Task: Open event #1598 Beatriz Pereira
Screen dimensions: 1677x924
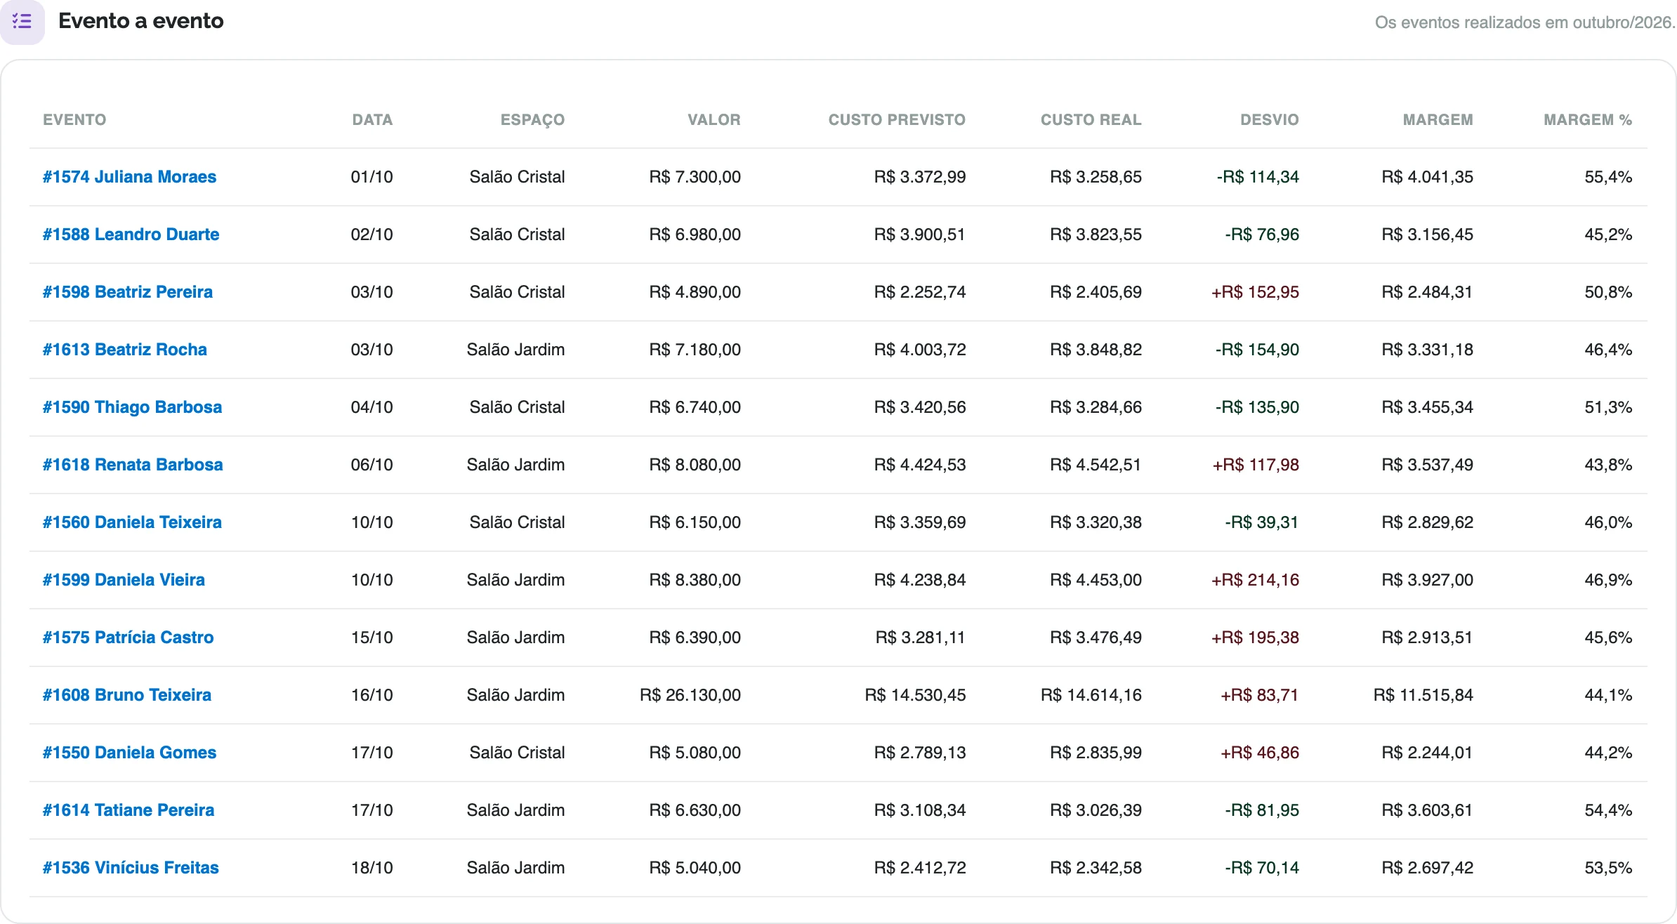Action: pos(127,292)
